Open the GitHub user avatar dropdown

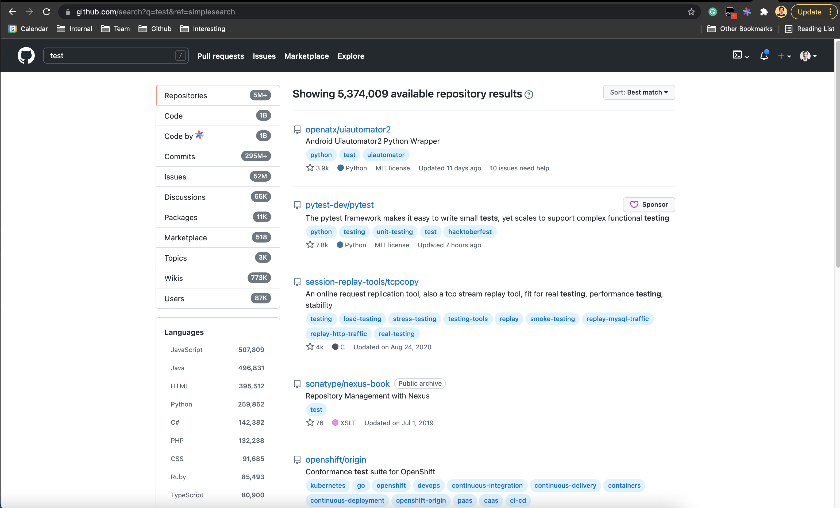[x=808, y=56]
